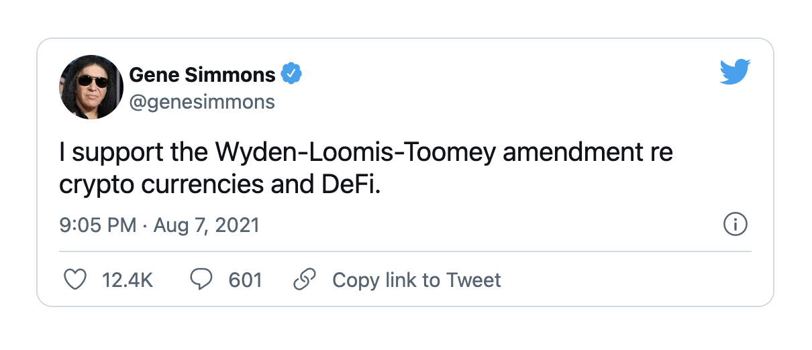Click the chain link icon
The width and height of the screenshot is (812, 350).
click(x=305, y=280)
